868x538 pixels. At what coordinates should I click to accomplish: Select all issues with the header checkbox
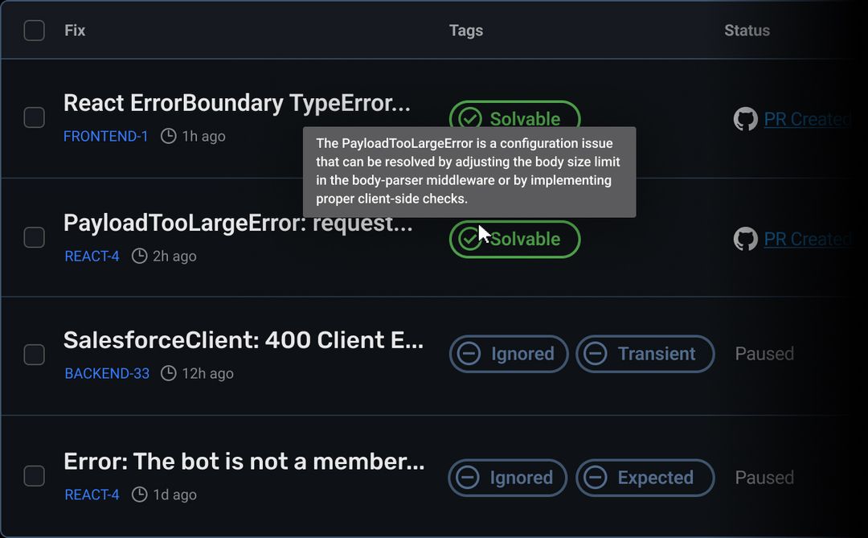[x=34, y=30]
